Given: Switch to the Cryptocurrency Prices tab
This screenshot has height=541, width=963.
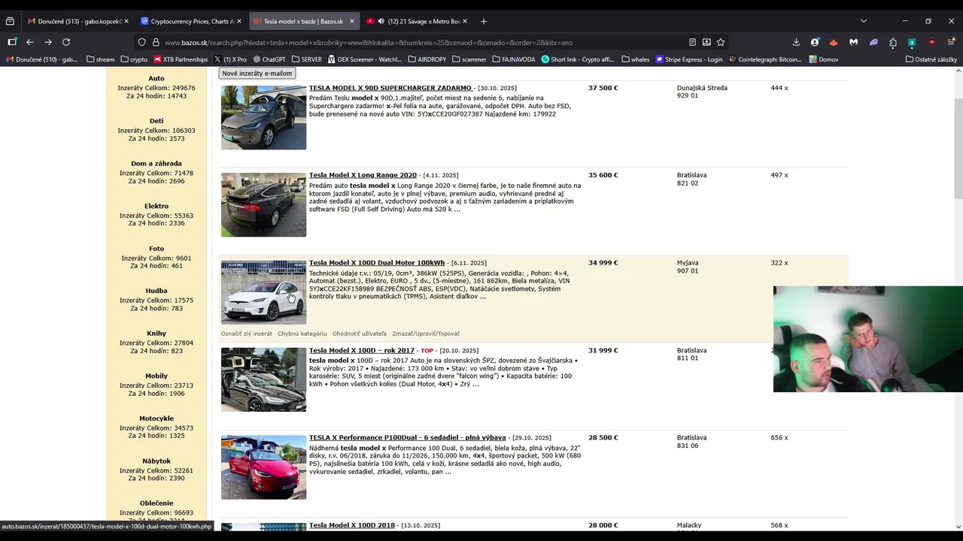Looking at the screenshot, I should pyautogui.click(x=190, y=21).
